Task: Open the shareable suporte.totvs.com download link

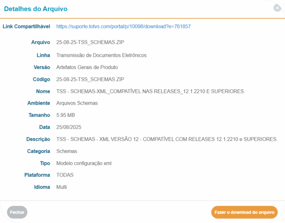Action: [123, 27]
